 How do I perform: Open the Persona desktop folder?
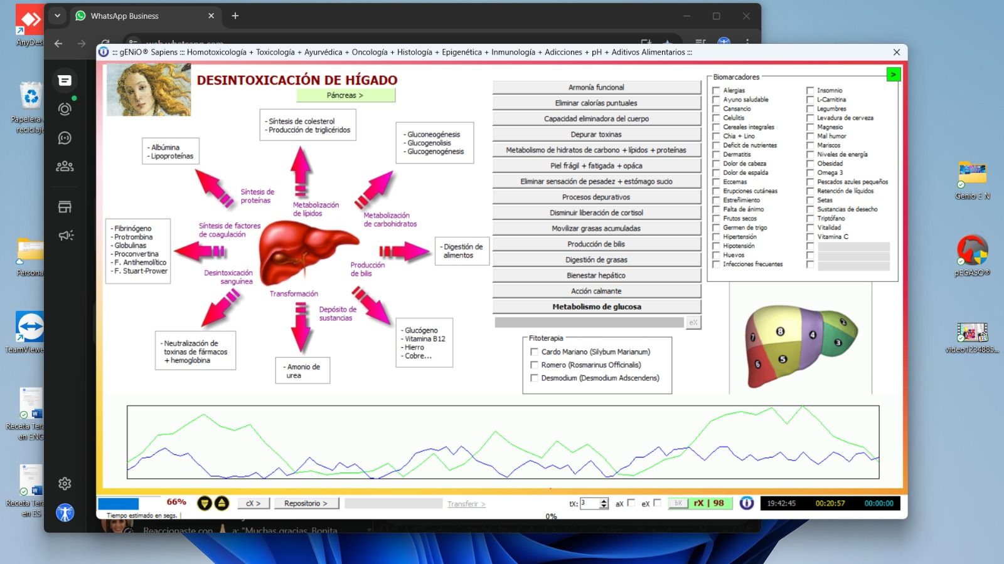coord(29,257)
